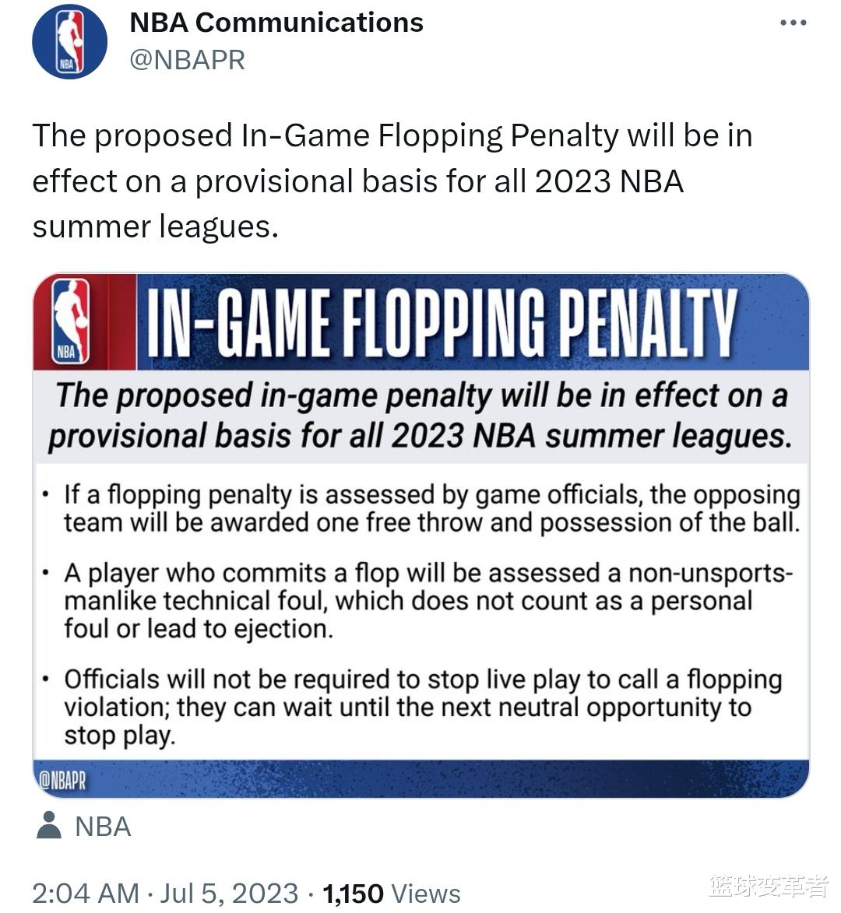
Task: Click the NBA Communications display name
Action: pyautogui.click(x=276, y=23)
